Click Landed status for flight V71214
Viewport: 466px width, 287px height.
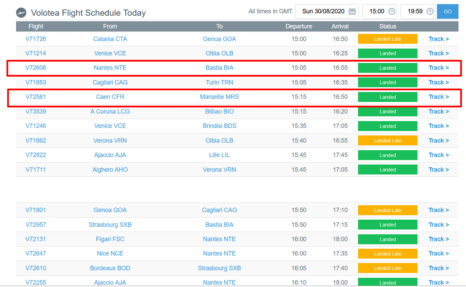(x=387, y=53)
